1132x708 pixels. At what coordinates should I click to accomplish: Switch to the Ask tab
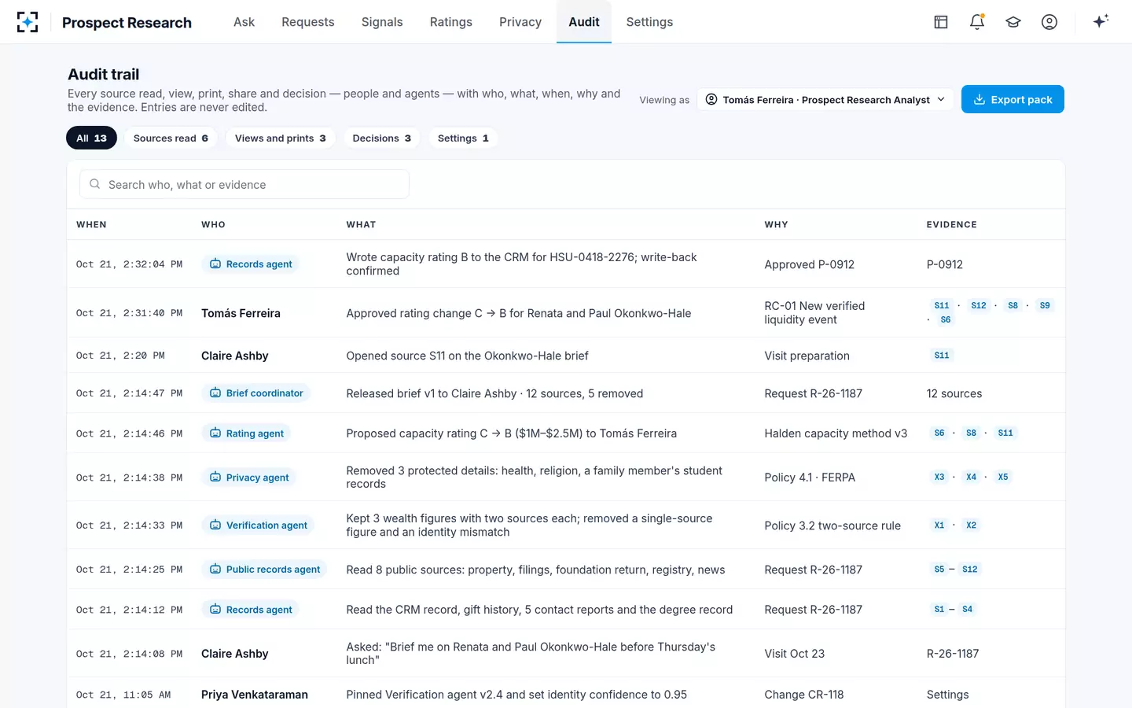coord(244,22)
